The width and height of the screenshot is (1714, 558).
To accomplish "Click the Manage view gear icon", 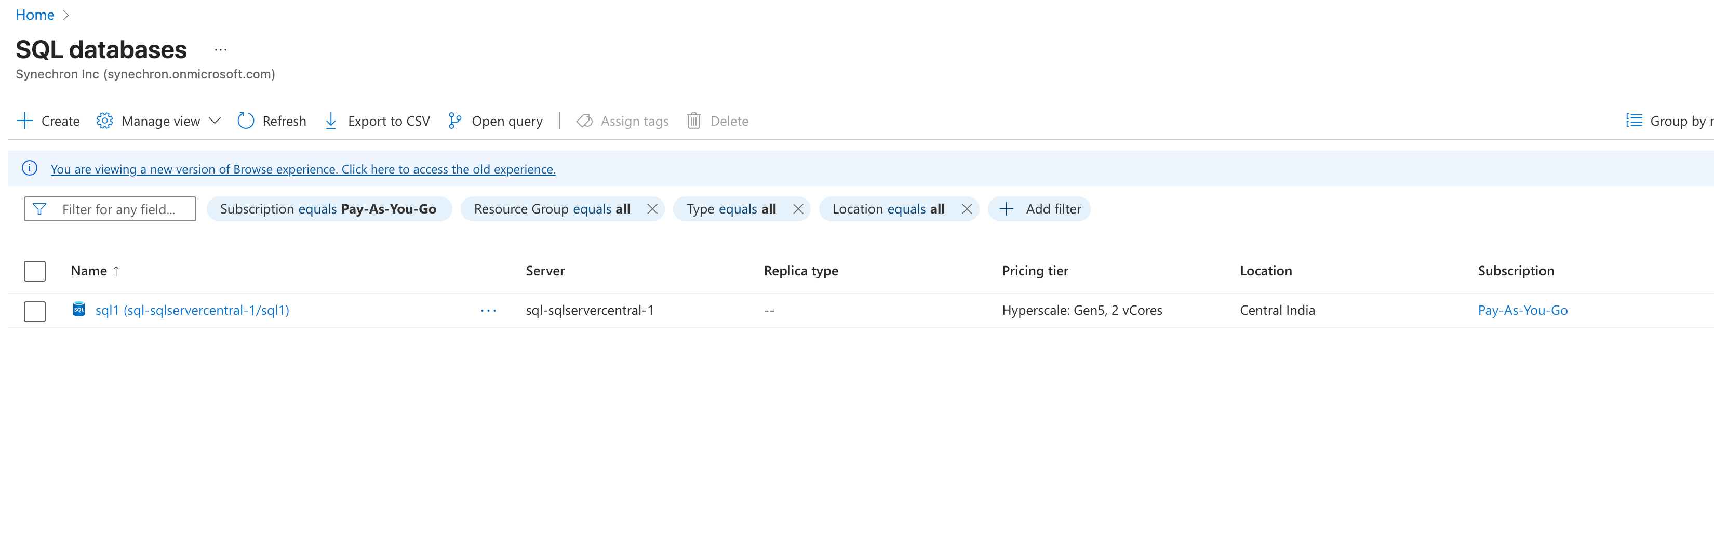I will 104,121.
